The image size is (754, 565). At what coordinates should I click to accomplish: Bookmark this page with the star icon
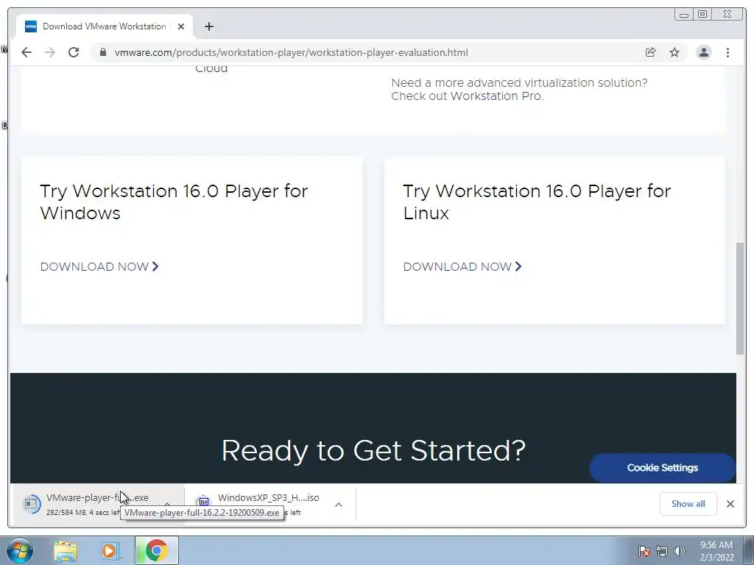(x=674, y=52)
